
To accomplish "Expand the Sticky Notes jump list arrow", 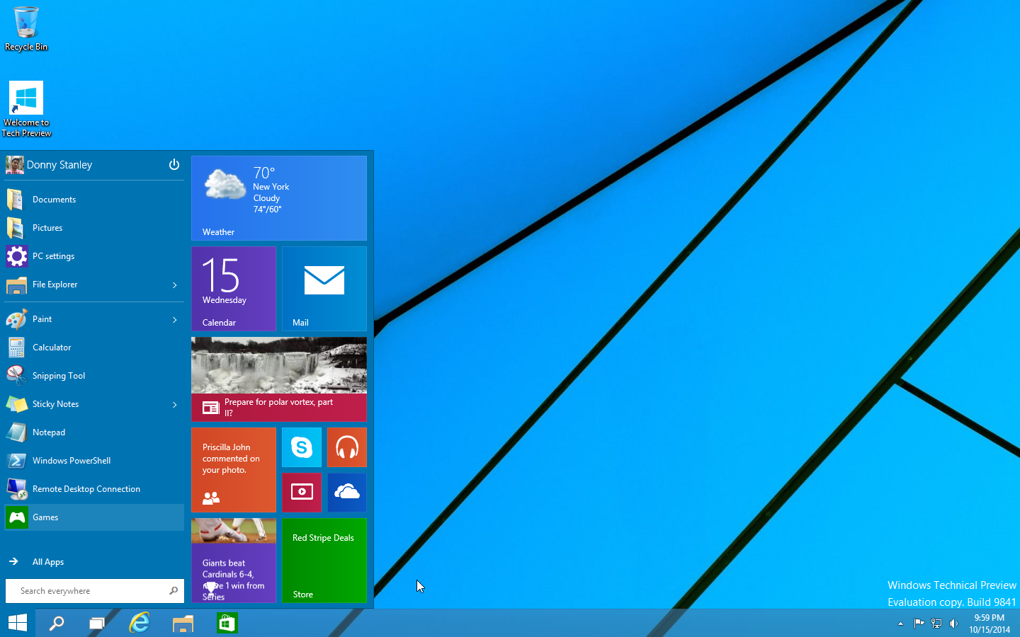I will [174, 404].
